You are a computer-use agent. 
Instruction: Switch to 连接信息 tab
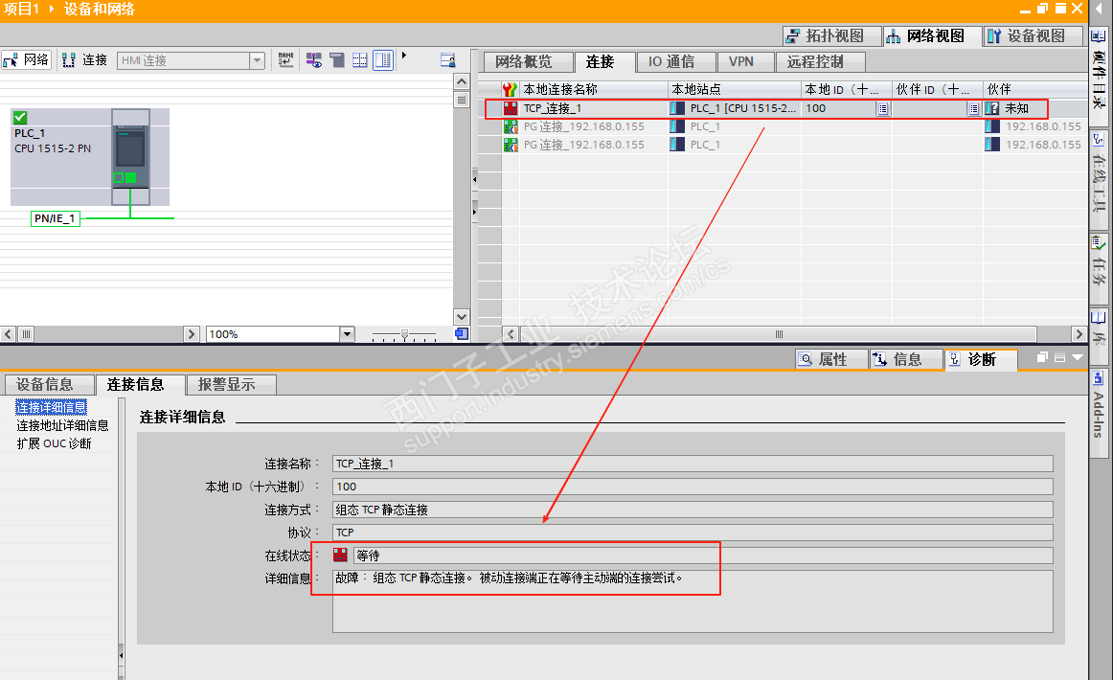tap(141, 385)
